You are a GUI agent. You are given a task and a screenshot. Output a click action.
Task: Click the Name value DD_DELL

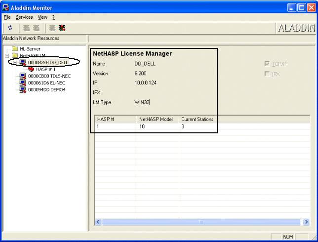click(145, 64)
